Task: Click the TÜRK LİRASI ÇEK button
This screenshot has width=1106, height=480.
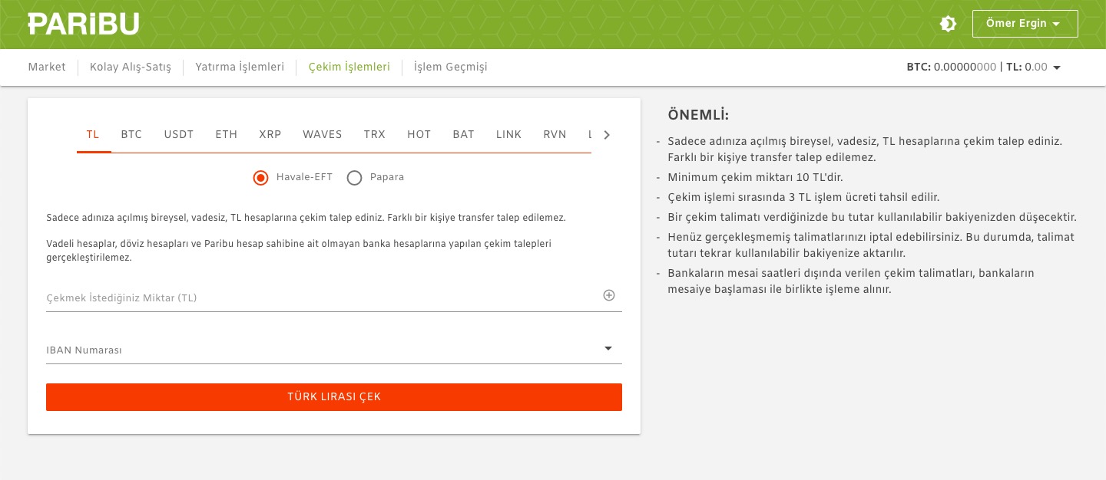Action: click(x=333, y=397)
